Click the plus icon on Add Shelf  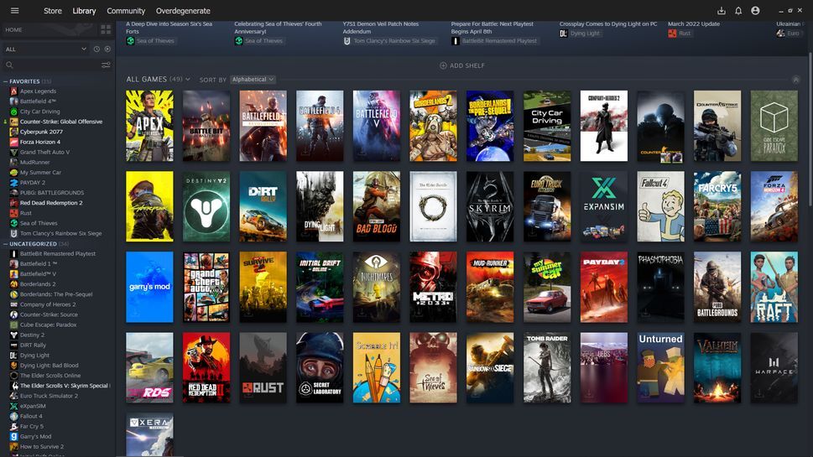pyautogui.click(x=443, y=65)
